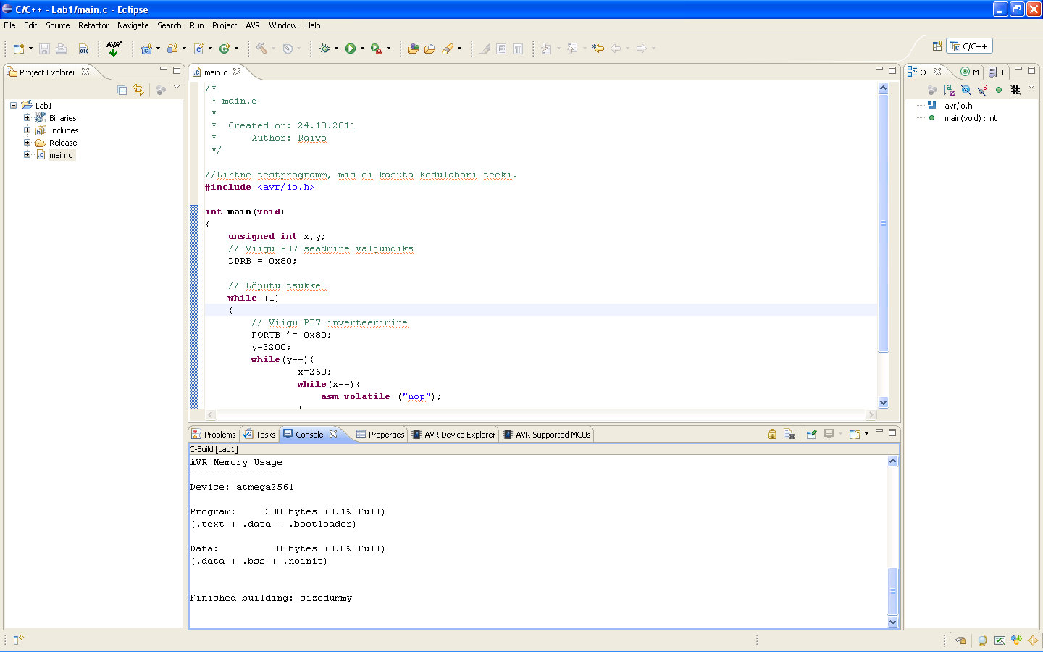The image size is (1043, 652).
Task: Open the AVR menu
Action: [x=252, y=25]
